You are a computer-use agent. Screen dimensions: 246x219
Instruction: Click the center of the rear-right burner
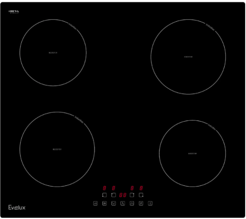click(188, 57)
